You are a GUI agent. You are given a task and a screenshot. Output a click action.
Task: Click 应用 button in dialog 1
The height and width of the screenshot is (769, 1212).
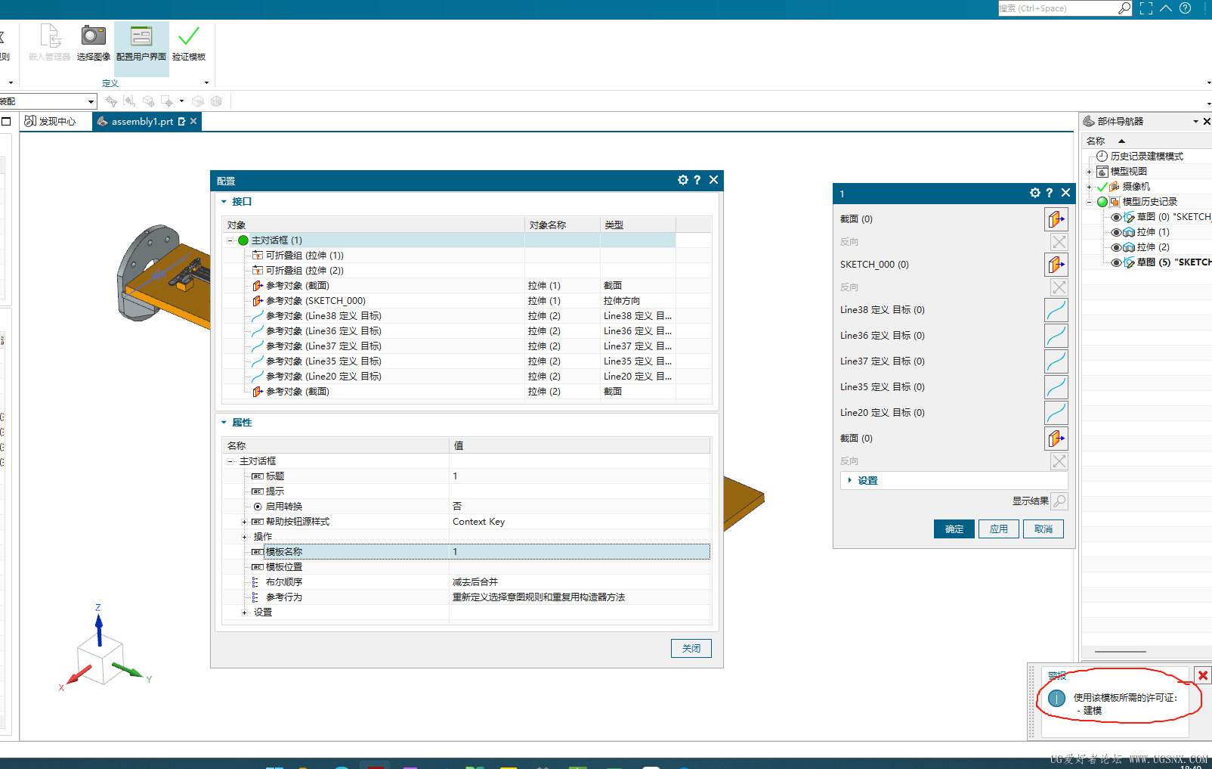click(x=999, y=529)
